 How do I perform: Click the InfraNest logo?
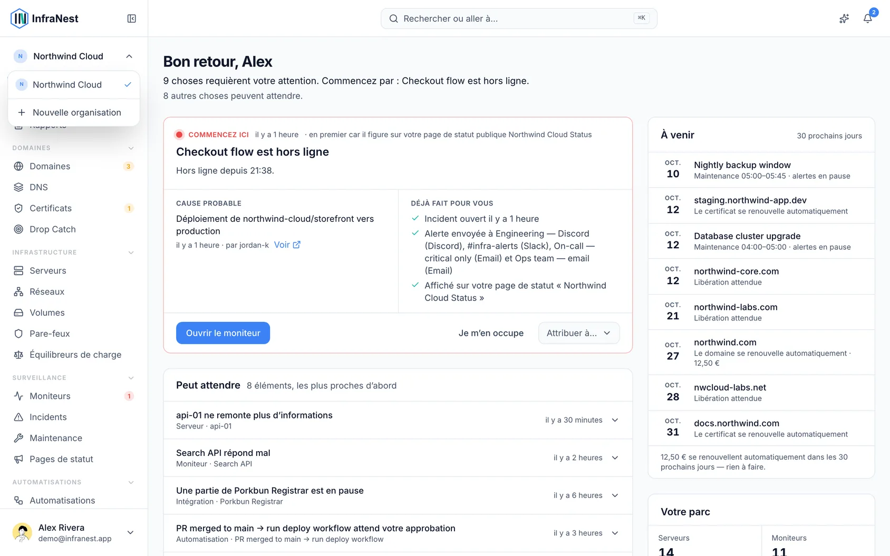click(x=45, y=18)
